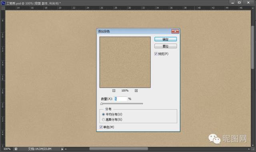Image resolution: width=256 pixels, height=152 pixels.
Task: Click the amount slider handle
Action: (102, 104)
